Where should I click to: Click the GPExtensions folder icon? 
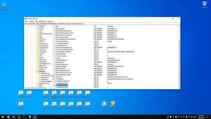[x=40, y=78]
